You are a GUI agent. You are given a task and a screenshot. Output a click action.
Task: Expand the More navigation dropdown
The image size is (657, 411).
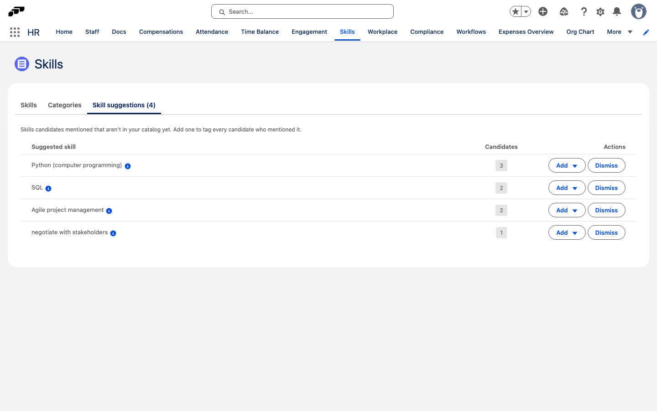coord(620,32)
